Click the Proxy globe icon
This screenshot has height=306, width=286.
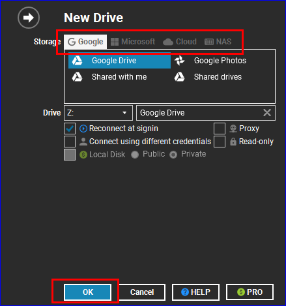point(233,129)
